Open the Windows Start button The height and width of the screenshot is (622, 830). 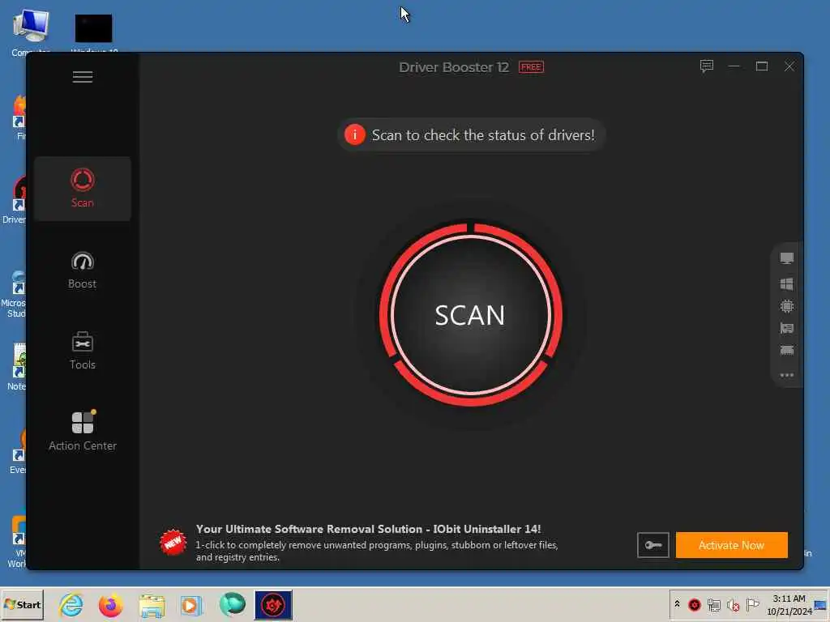tap(22, 605)
